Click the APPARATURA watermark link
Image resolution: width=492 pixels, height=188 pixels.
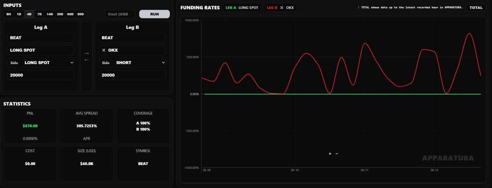[x=448, y=158]
